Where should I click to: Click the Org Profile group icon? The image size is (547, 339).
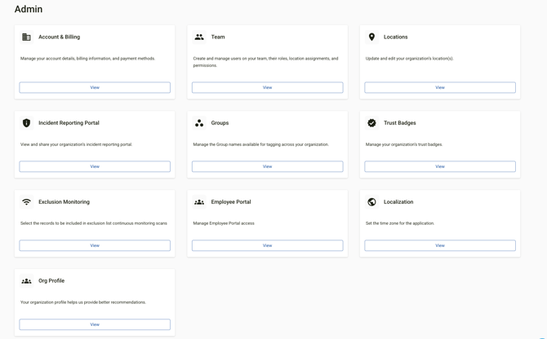[26, 281]
